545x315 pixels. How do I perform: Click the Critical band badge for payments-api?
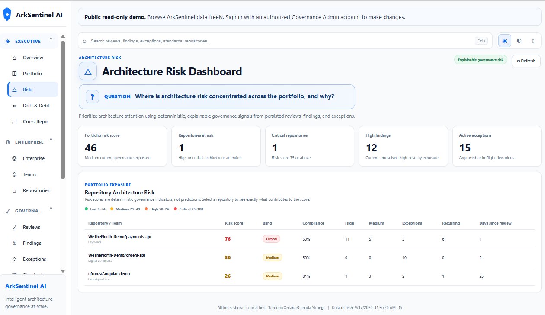(272, 239)
